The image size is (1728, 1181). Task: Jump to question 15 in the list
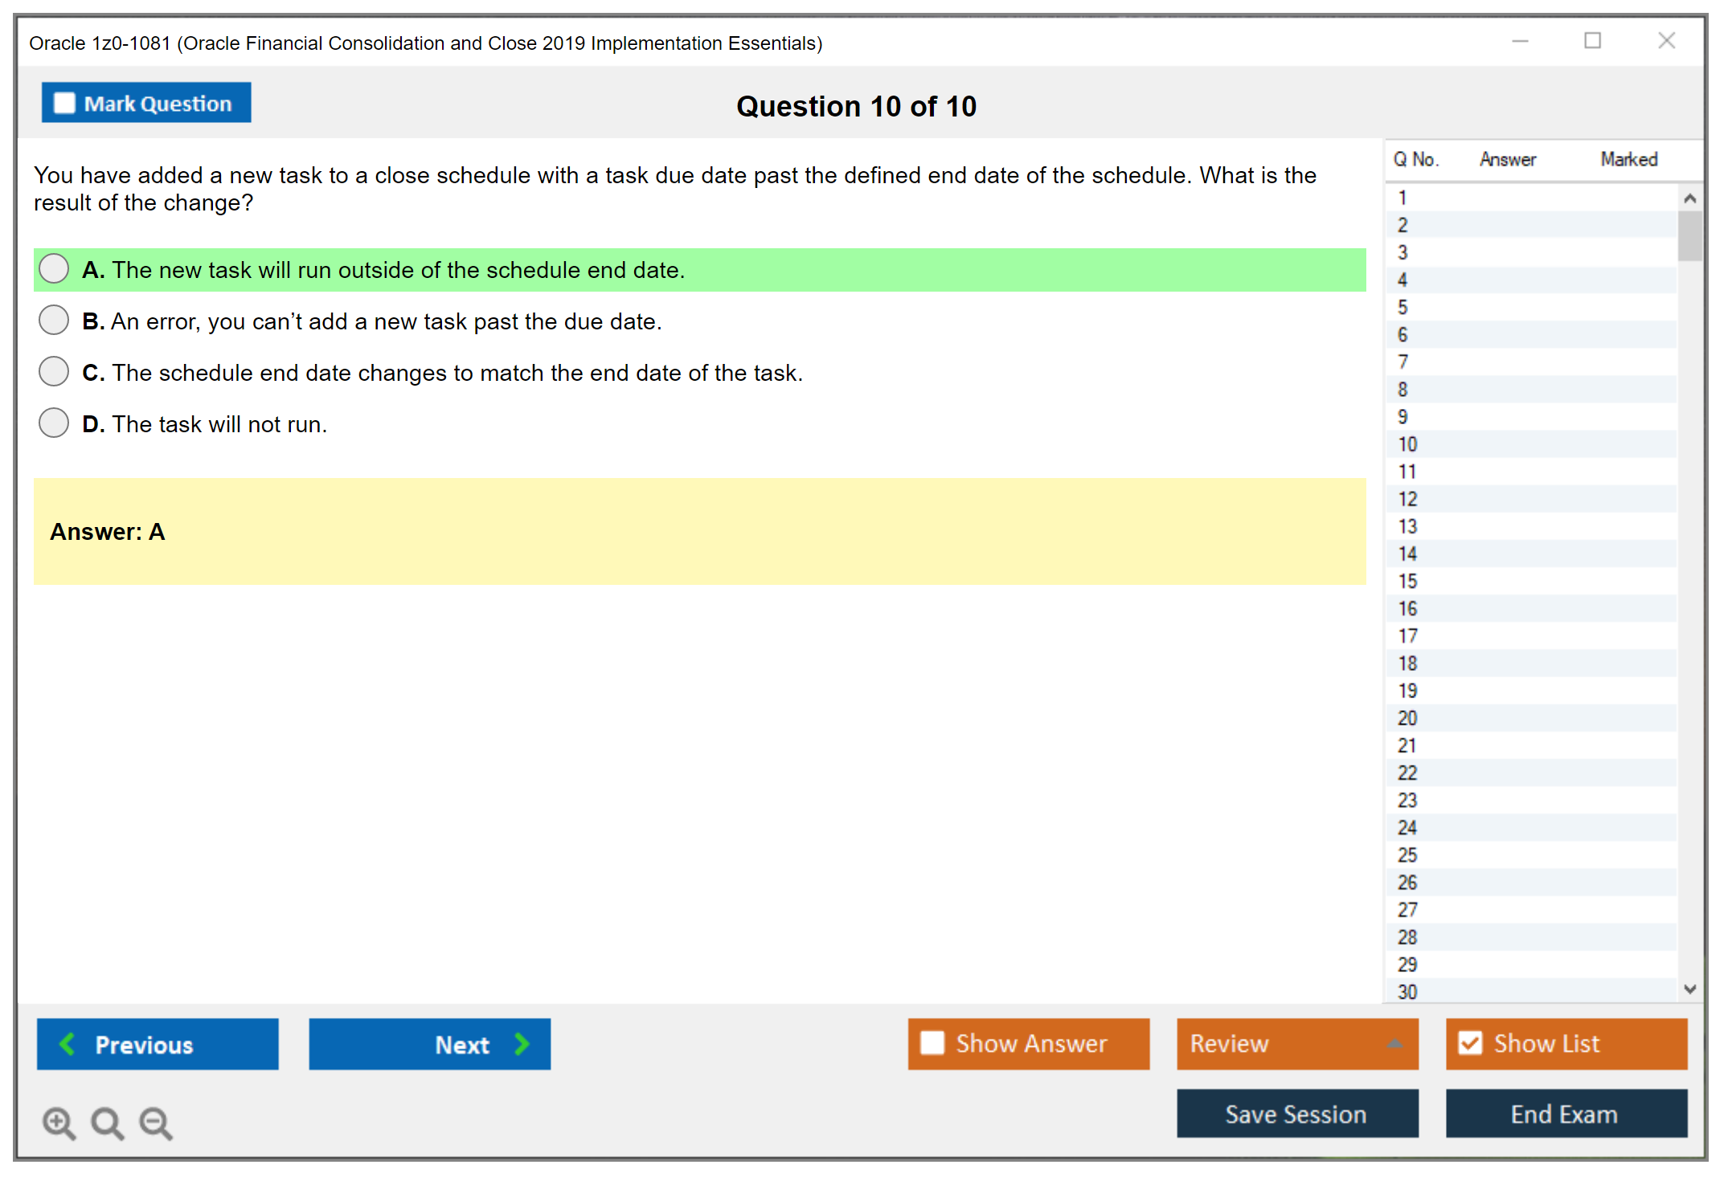coord(1407,581)
